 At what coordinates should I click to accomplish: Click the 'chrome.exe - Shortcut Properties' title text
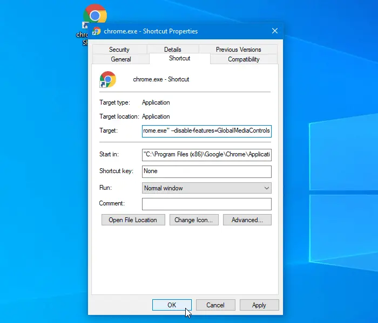(151, 31)
